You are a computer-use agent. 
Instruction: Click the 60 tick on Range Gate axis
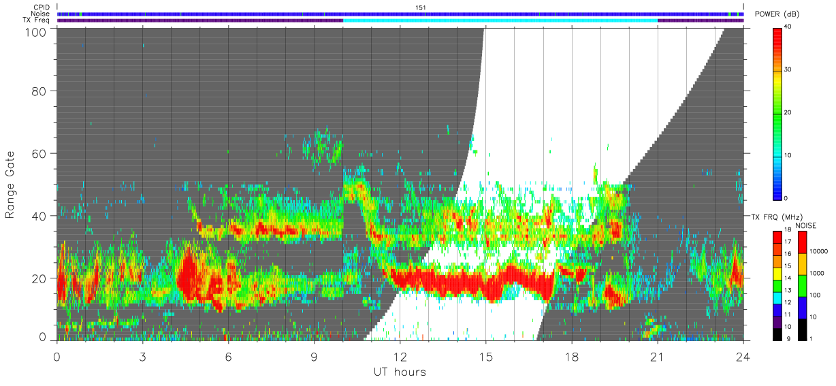39,154
